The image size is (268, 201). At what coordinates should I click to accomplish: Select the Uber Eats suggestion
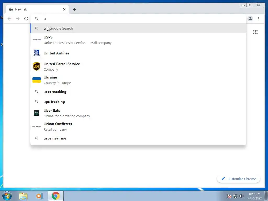(138, 113)
